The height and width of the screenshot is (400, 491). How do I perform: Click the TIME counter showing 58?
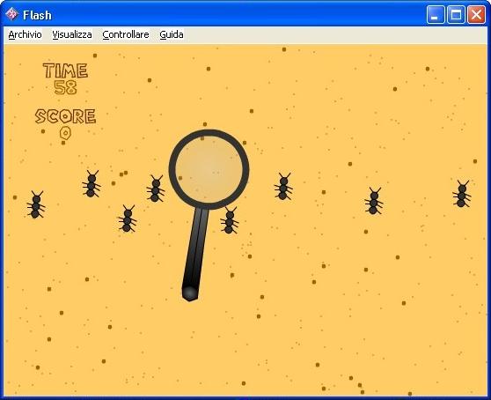[x=65, y=87]
